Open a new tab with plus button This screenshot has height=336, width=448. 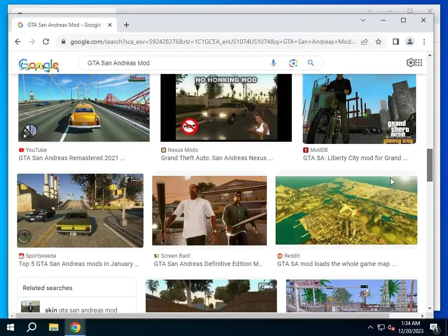coord(126,25)
